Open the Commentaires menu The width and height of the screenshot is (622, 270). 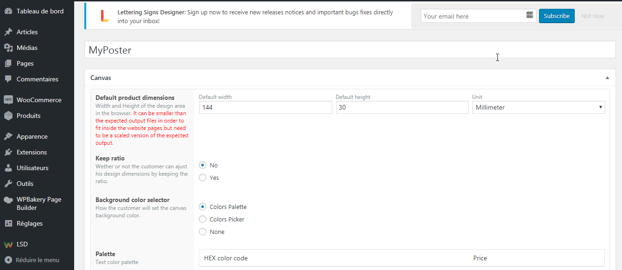click(37, 79)
